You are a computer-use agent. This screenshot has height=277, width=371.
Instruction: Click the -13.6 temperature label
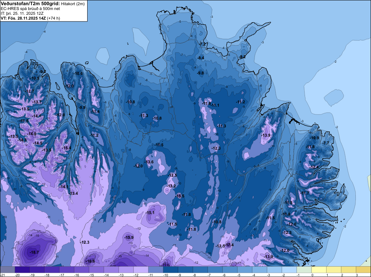point(149,162)
